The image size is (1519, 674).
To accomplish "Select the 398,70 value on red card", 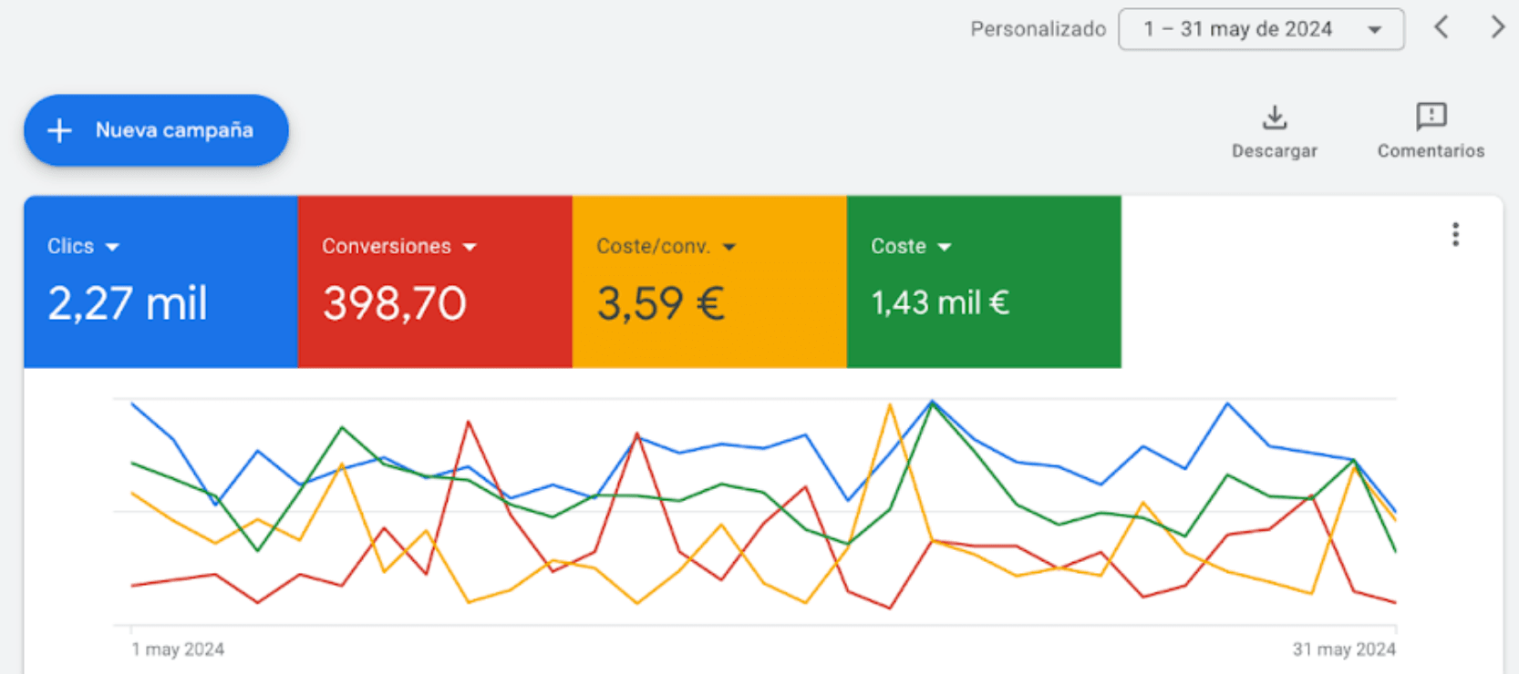I will point(394,303).
